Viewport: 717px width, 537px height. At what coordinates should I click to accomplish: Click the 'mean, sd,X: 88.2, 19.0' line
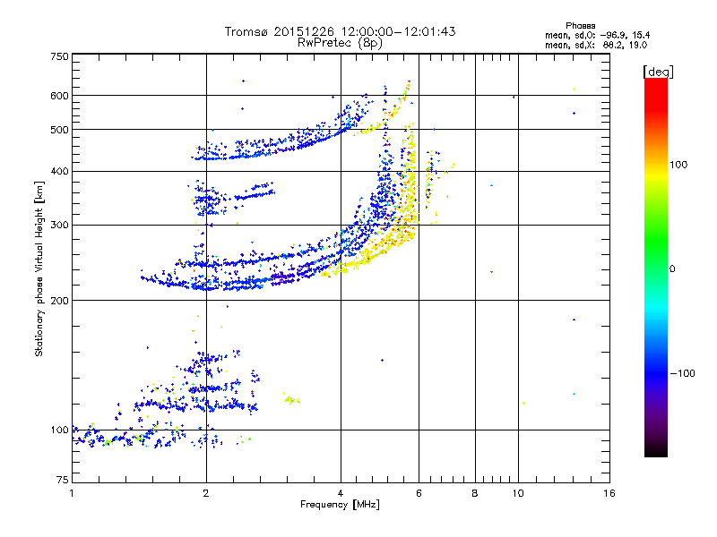pos(596,45)
